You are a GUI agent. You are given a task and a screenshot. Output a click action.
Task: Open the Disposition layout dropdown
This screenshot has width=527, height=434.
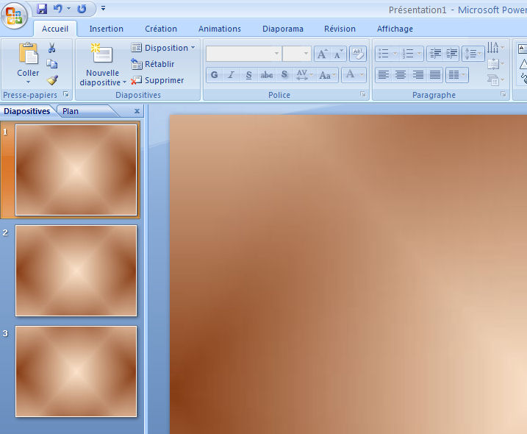[x=164, y=48]
